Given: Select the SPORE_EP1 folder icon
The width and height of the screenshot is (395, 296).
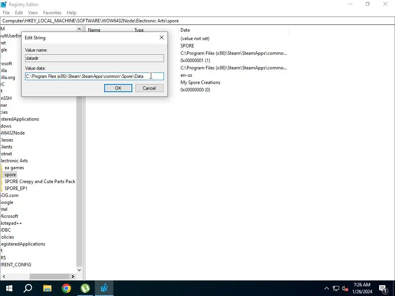Looking at the screenshot, I should (1, 188).
